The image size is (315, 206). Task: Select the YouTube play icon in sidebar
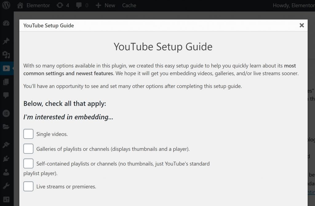[6, 68]
